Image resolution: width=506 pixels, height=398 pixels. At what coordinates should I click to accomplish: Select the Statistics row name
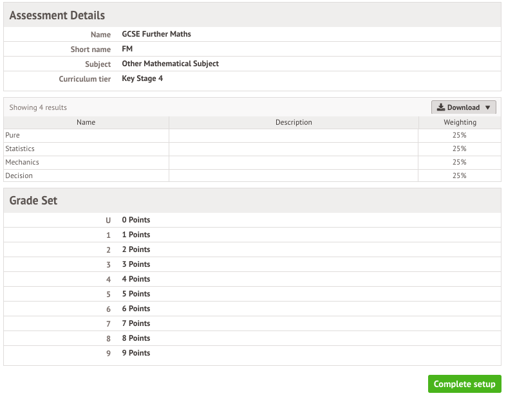click(x=20, y=149)
